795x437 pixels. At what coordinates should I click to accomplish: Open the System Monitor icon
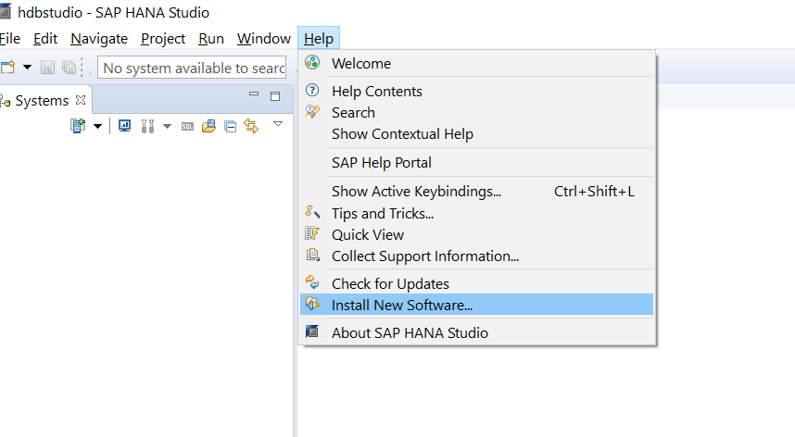coord(124,126)
